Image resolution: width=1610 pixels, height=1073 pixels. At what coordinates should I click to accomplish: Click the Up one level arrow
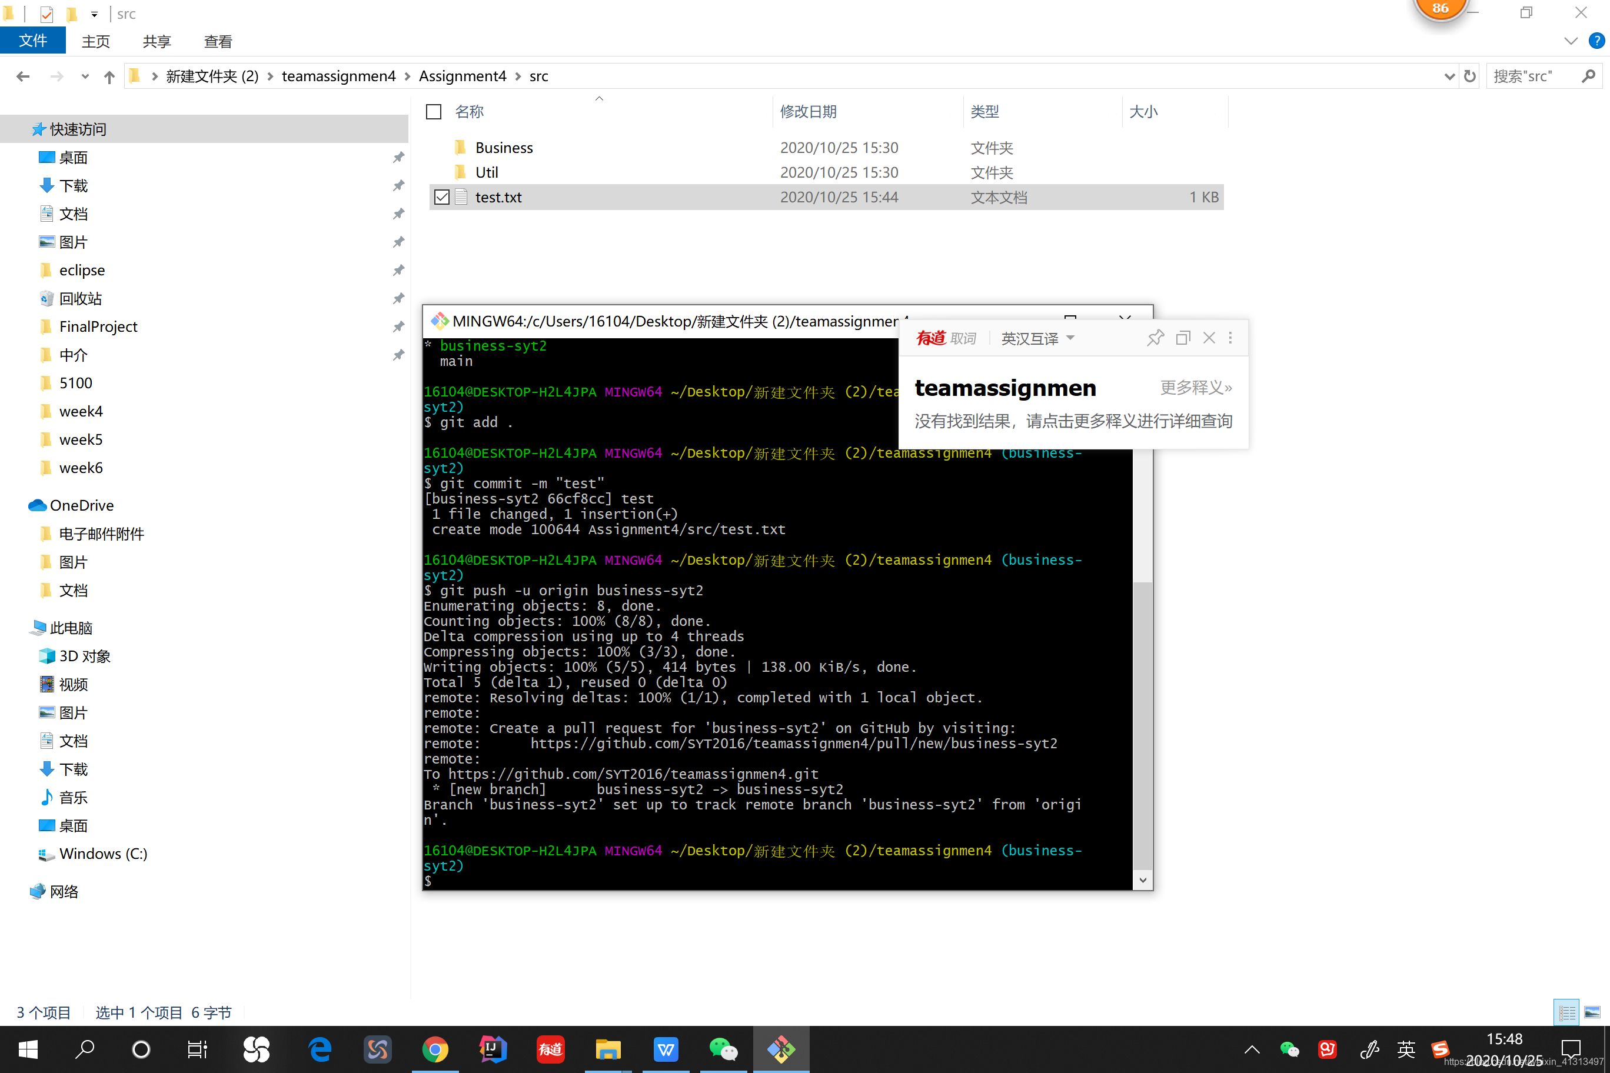click(x=109, y=76)
